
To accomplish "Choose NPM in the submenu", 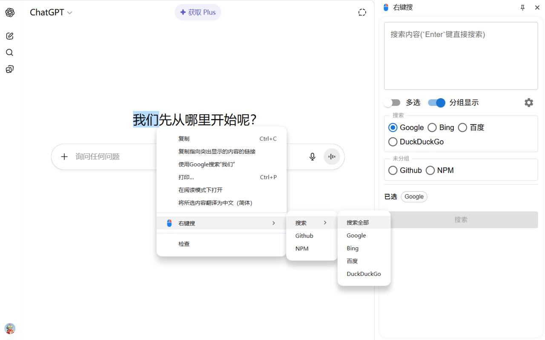I will pos(312,248).
